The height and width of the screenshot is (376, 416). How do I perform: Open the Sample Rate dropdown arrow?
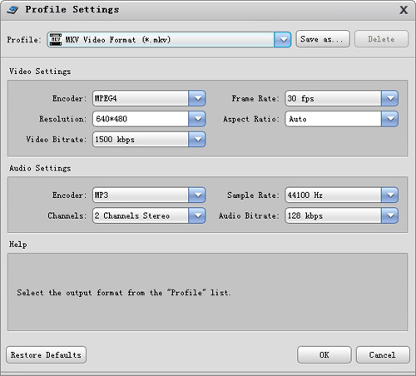click(390, 195)
